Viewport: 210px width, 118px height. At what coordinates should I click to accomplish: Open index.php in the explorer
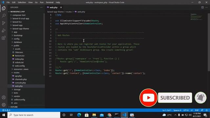pos(19,59)
